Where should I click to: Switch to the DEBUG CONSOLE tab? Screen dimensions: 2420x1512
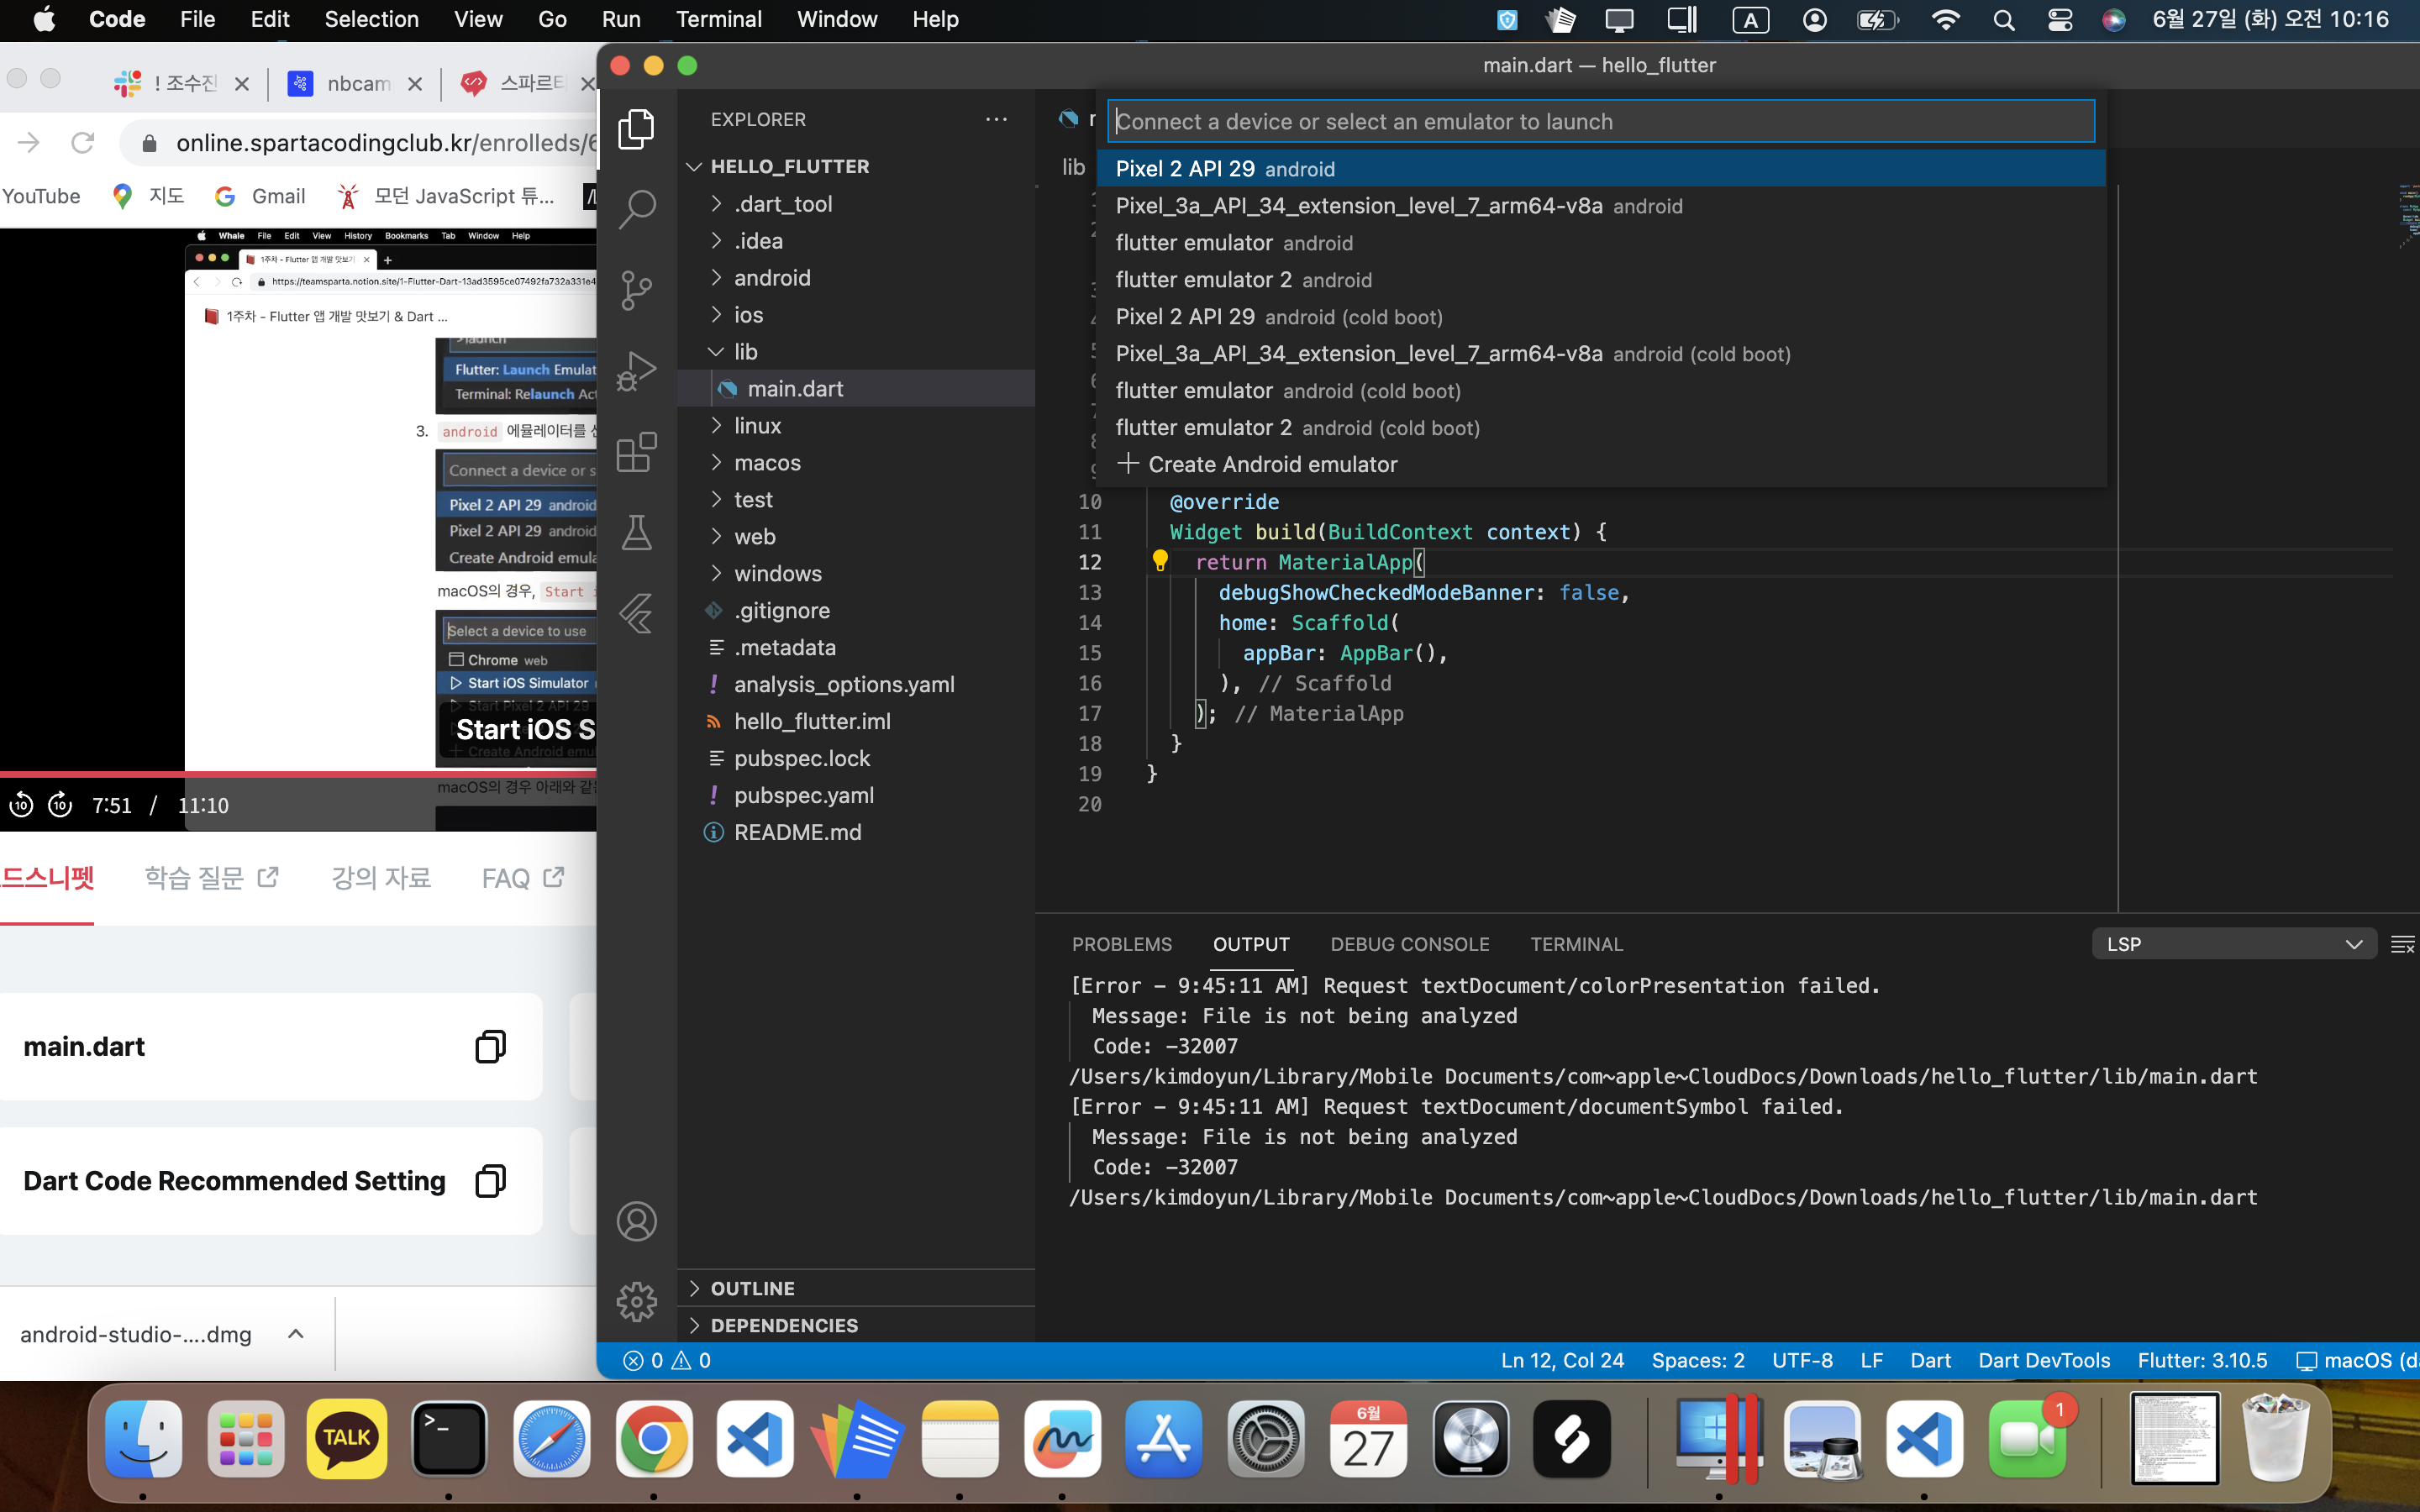[1410, 944]
